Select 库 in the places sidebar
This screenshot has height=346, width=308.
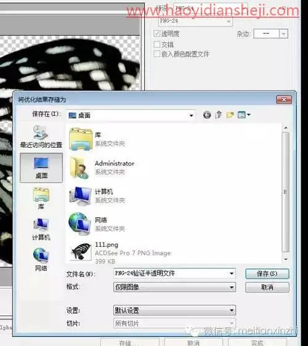(41, 198)
